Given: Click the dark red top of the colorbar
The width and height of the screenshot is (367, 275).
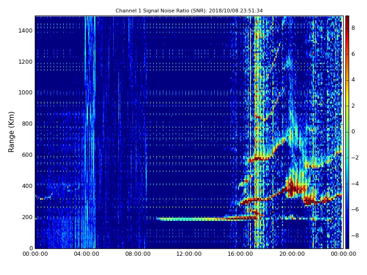Looking at the screenshot, I should click(x=347, y=20).
